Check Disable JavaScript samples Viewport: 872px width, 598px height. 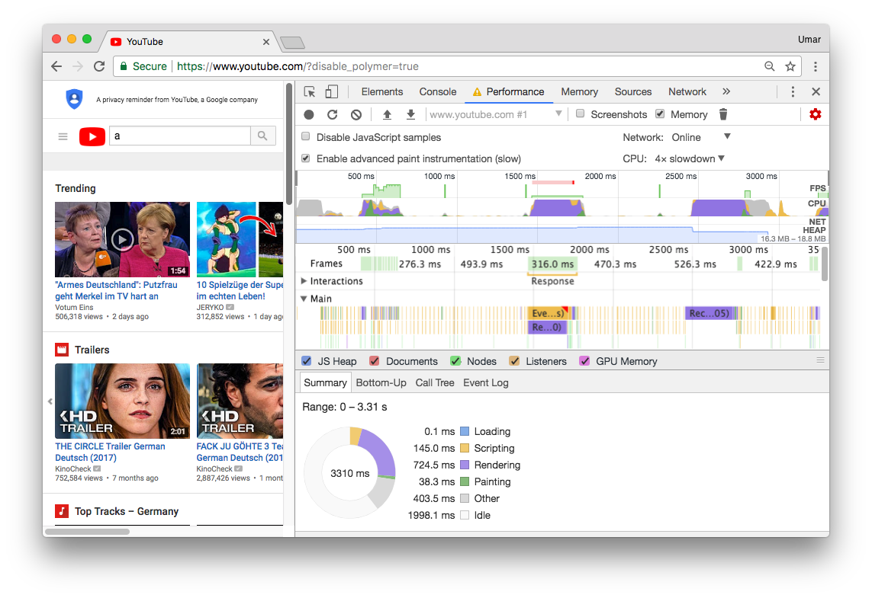click(305, 136)
